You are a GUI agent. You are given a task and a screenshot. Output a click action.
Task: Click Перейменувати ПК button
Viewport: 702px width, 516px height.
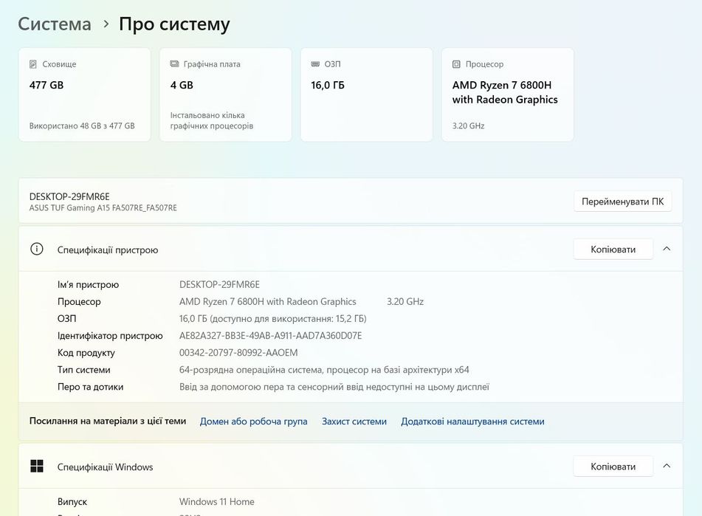[x=622, y=202]
